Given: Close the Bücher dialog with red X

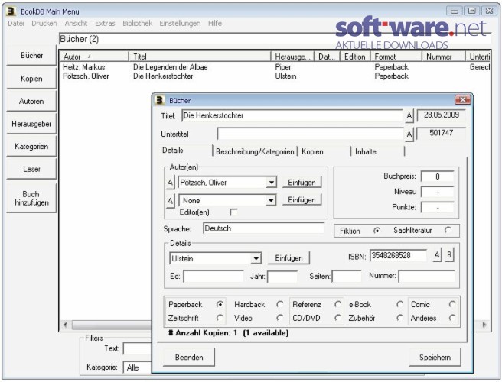Looking at the screenshot, I should point(463,100).
